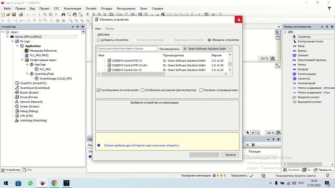The height and width of the screenshot is (188, 335).
Task: Pick the Компоновщик composer tool
Action: point(307,74)
